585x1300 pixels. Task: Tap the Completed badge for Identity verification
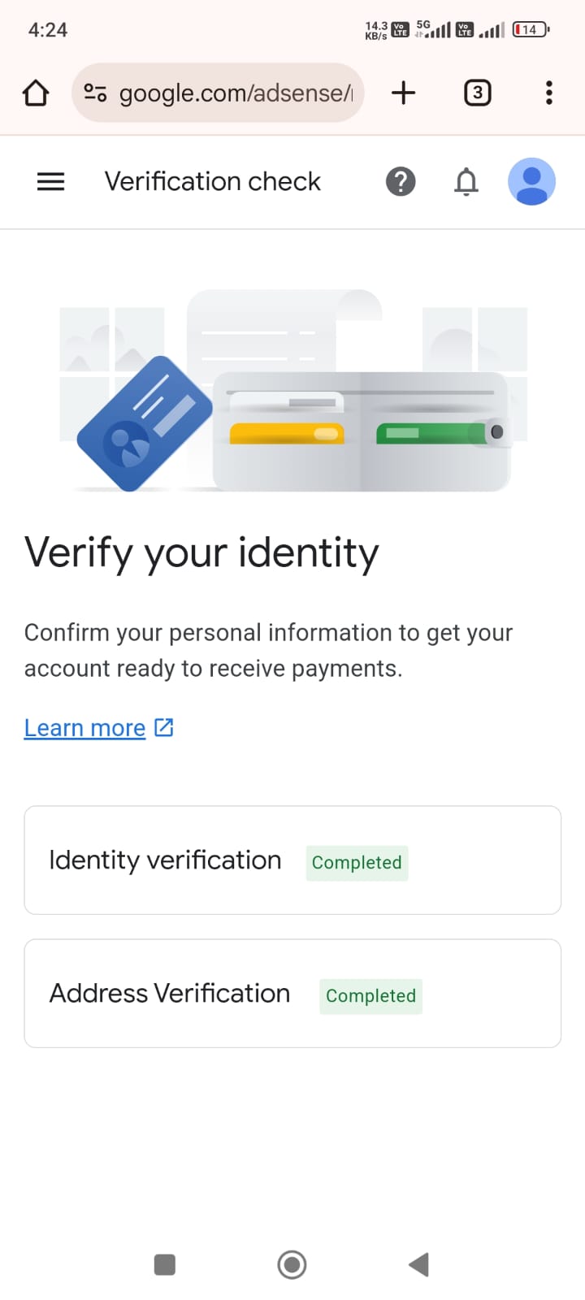pos(357,863)
